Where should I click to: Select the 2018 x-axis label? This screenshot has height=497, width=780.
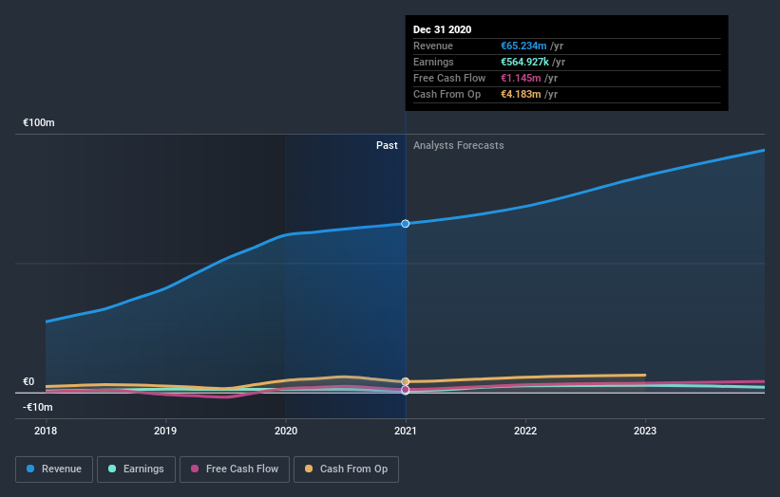point(46,431)
